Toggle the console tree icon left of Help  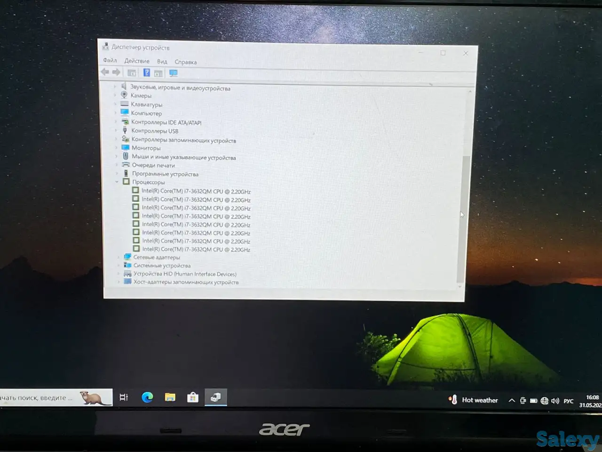pos(132,73)
